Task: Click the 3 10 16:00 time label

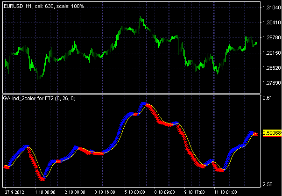Action: (105, 192)
